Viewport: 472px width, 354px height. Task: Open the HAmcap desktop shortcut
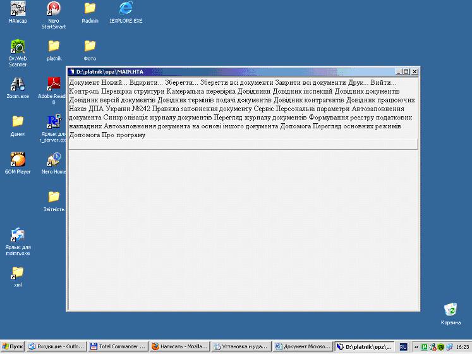coord(18,9)
